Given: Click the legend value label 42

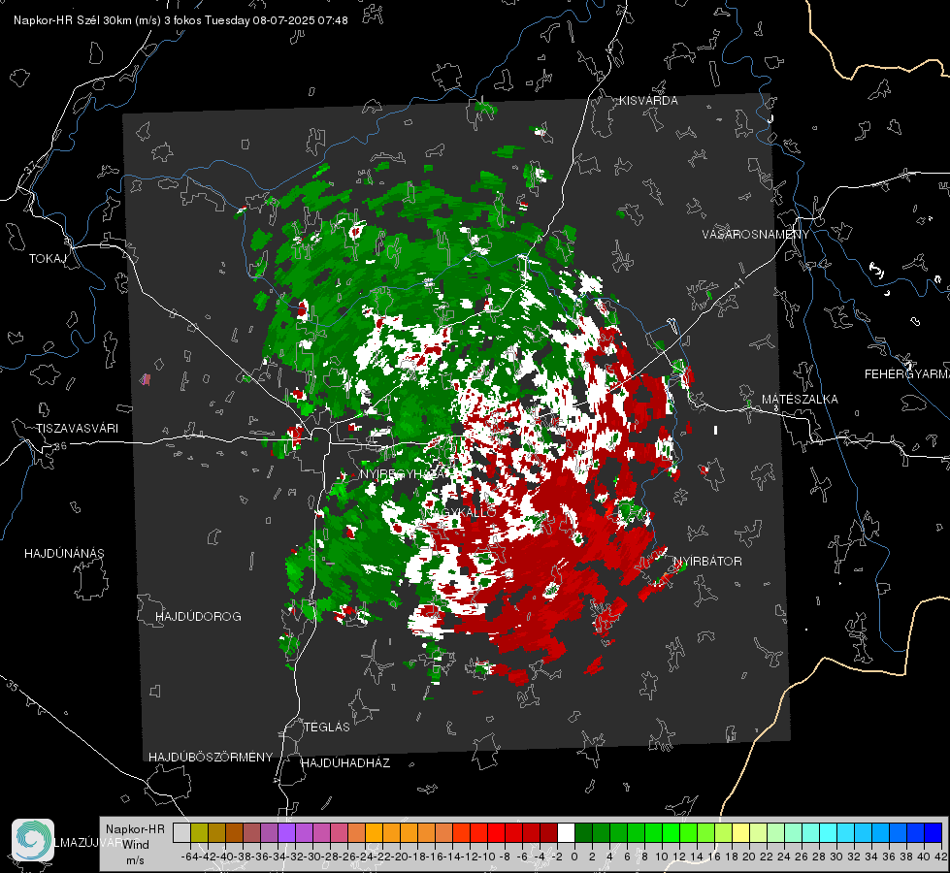Looking at the screenshot, I should coord(941,857).
